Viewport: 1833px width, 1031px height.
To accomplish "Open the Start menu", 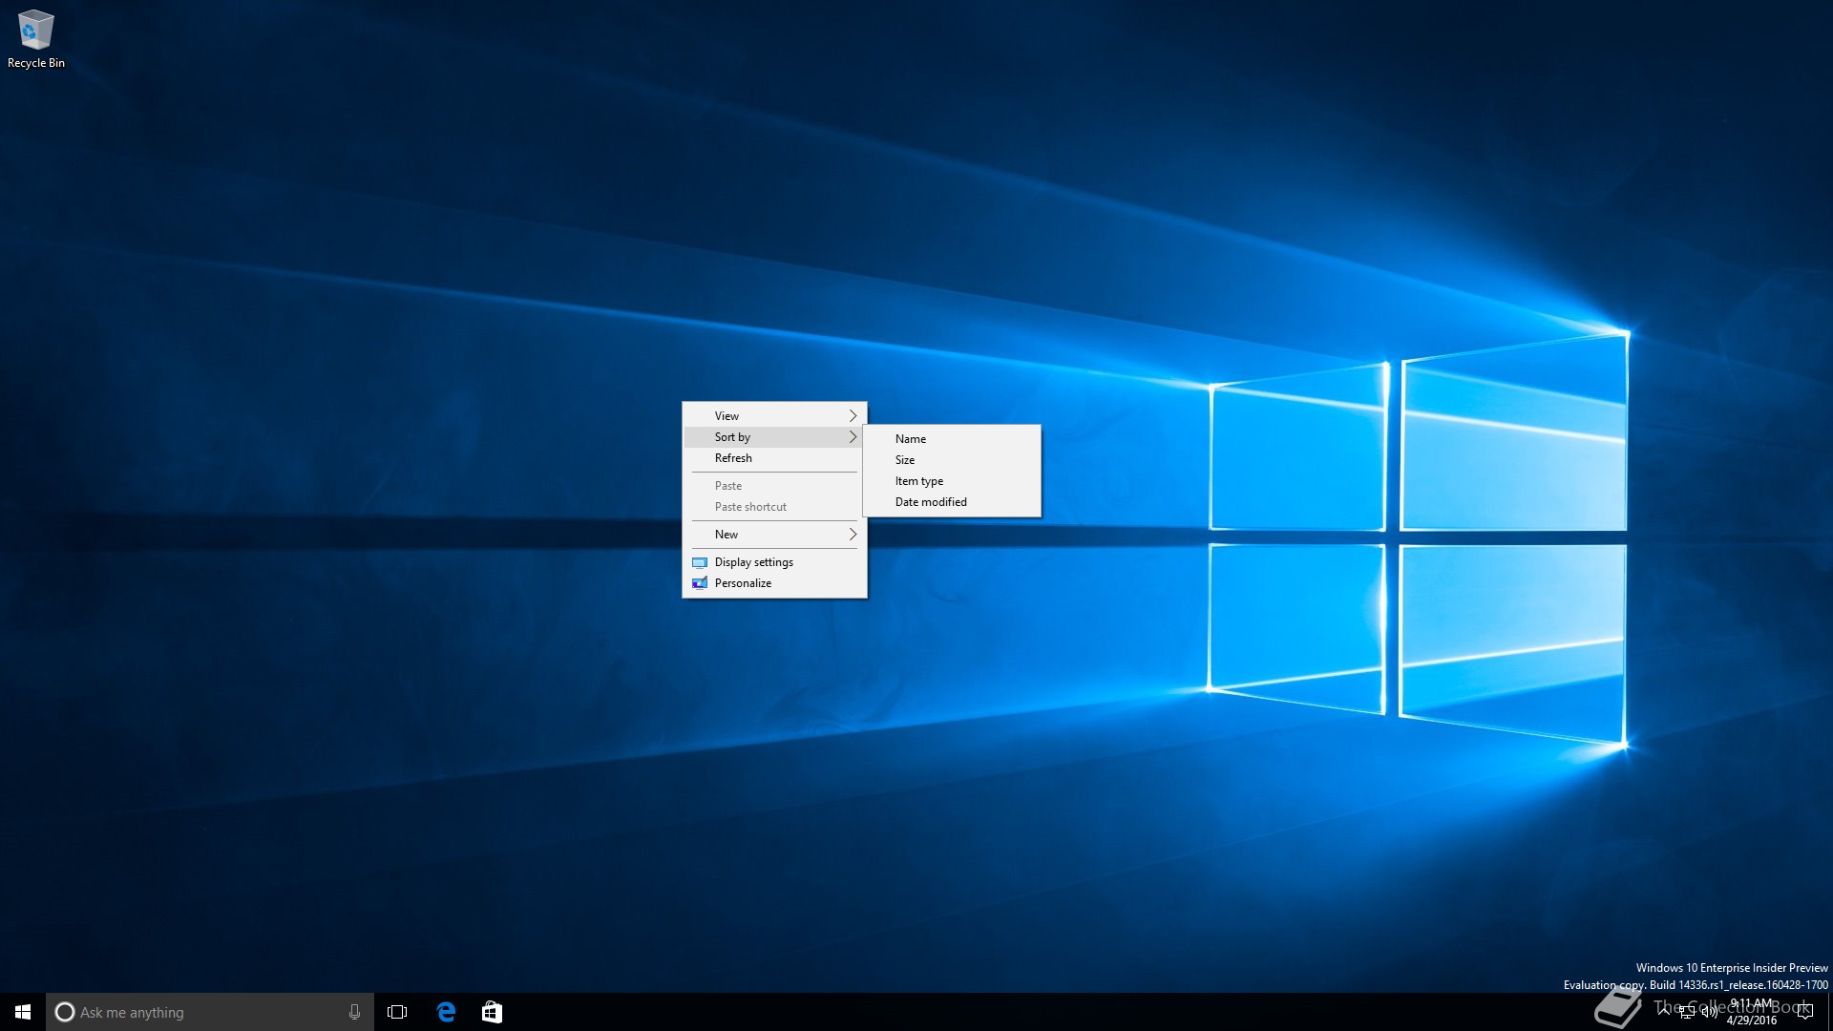I will [x=23, y=1012].
